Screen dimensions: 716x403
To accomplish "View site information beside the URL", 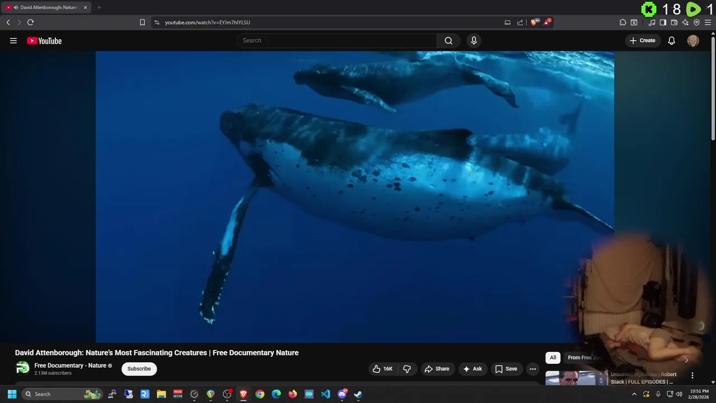I will [x=157, y=22].
